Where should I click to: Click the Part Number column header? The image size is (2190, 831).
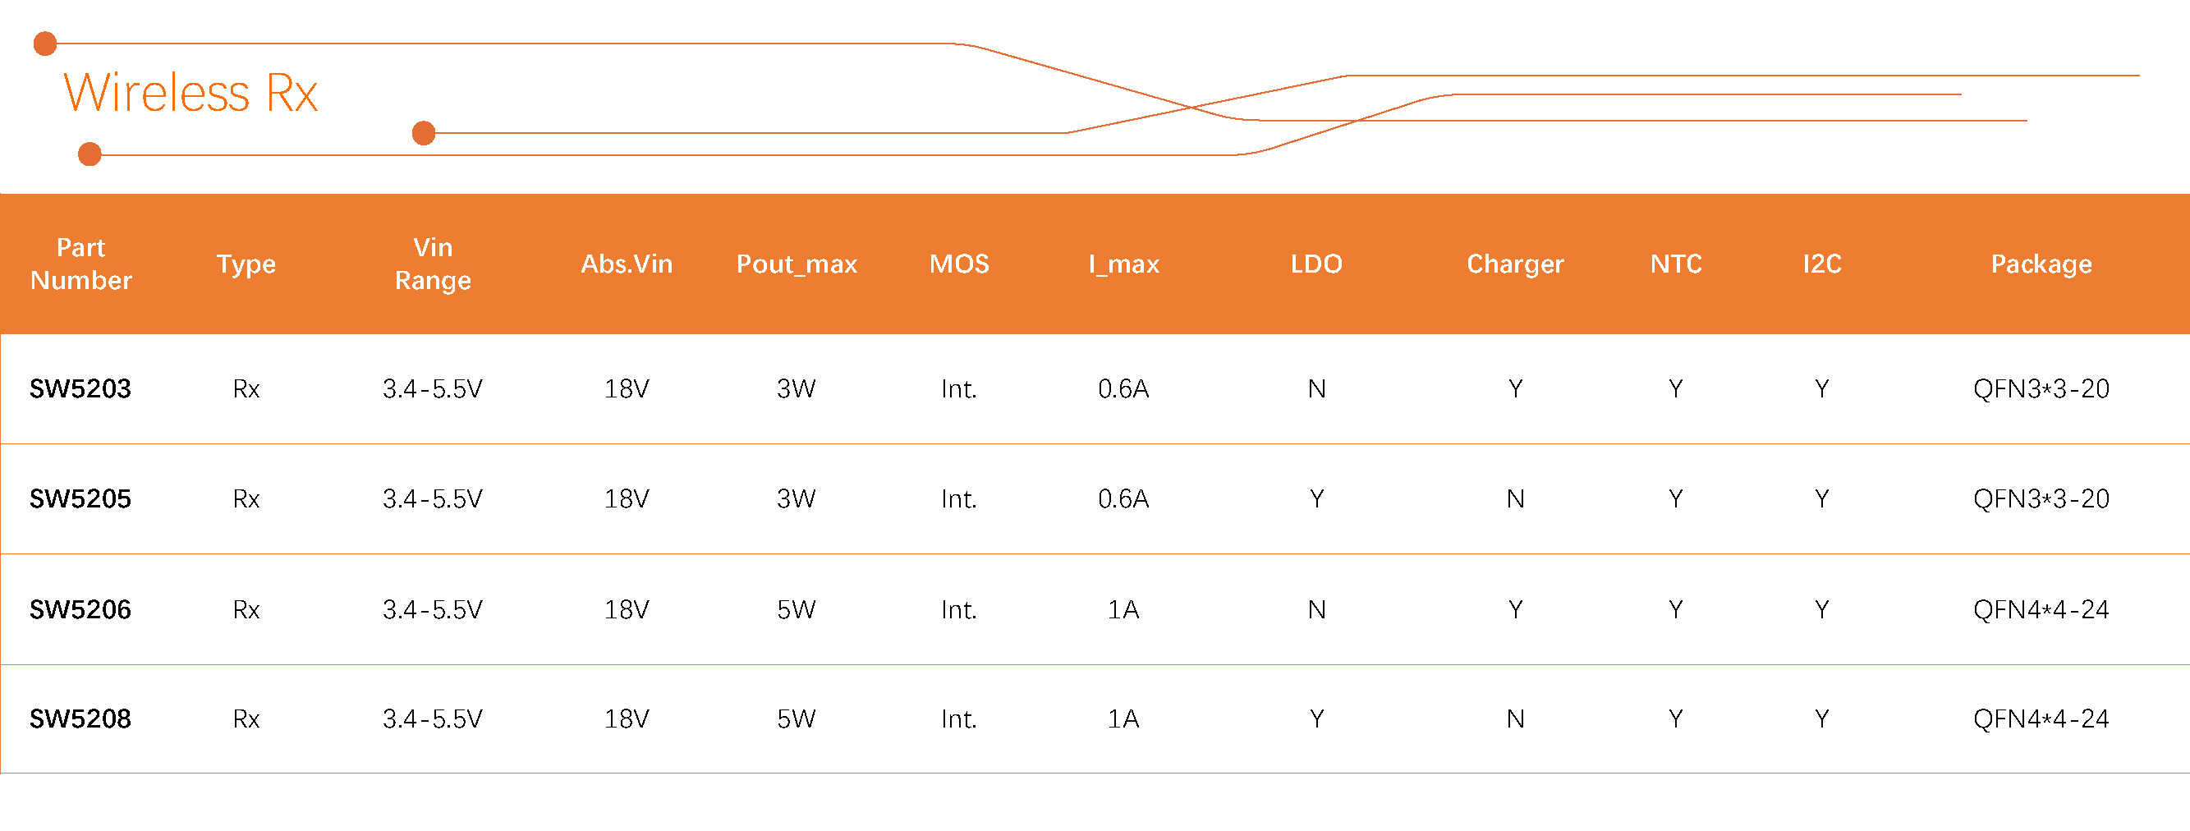pyautogui.click(x=80, y=264)
